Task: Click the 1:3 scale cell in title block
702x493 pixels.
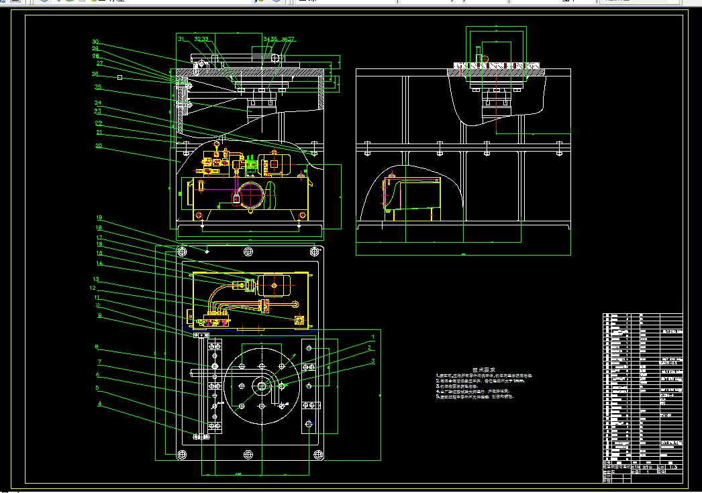Action: click(x=673, y=467)
